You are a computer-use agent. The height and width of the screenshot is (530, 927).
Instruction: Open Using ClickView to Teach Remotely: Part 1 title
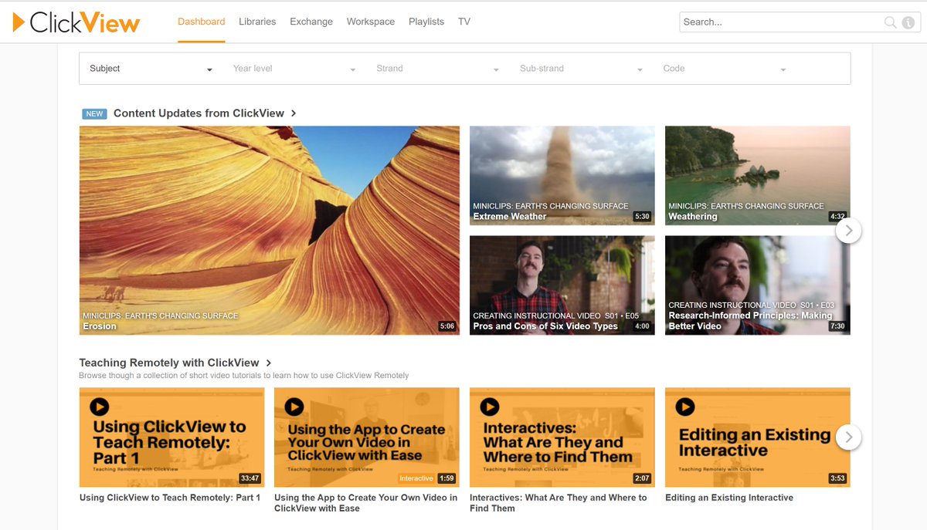[x=170, y=498]
